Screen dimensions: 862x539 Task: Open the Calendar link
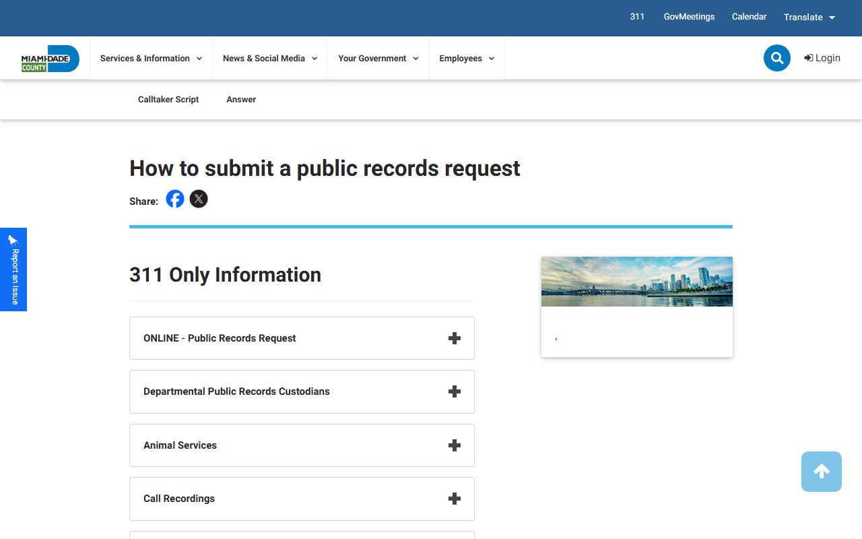point(749,17)
